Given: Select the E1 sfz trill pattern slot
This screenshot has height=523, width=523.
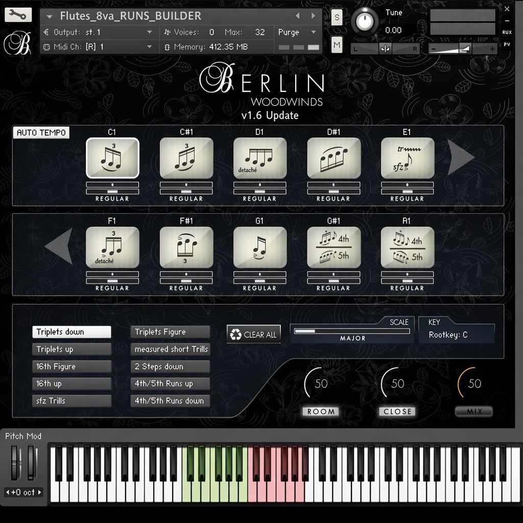Looking at the screenshot, I should click(x=407, y=158).
